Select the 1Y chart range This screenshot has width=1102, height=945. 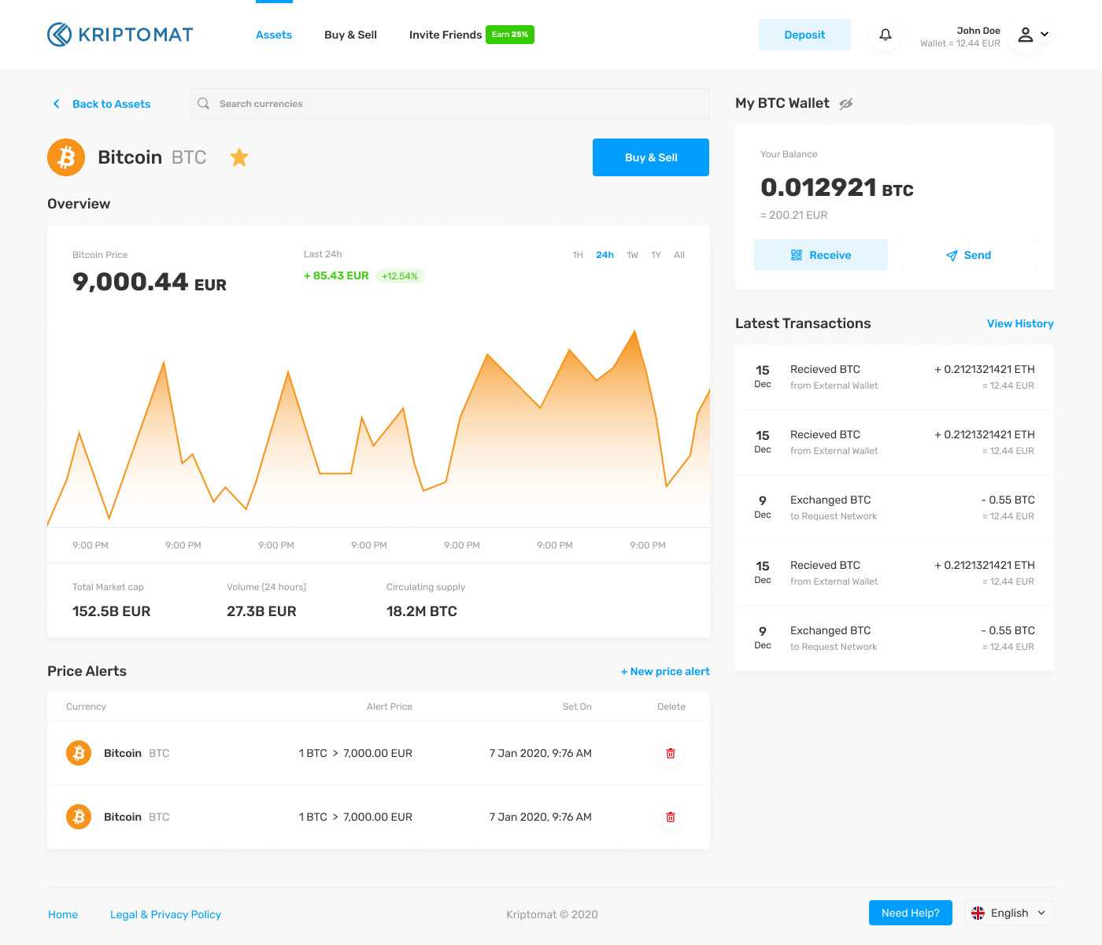656,255
